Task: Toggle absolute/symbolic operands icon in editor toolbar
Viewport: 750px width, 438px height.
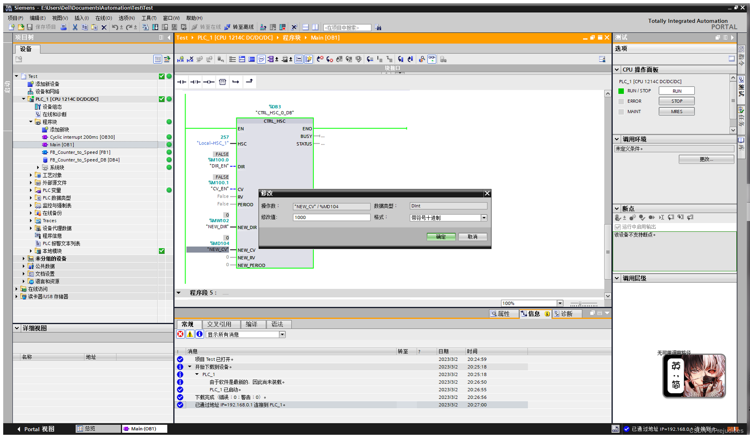Action: pyautogui.click(x=271, y=59)
